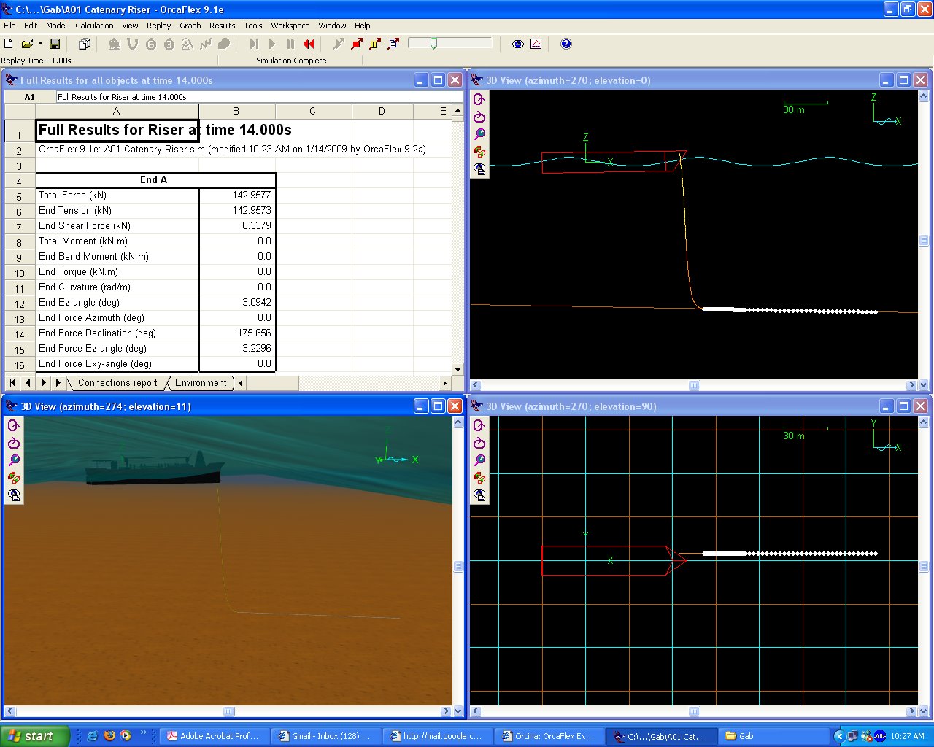This screenshot has width=934, height=747.
Task: Click the results sheet icon beside the slider
Action: 393,44
